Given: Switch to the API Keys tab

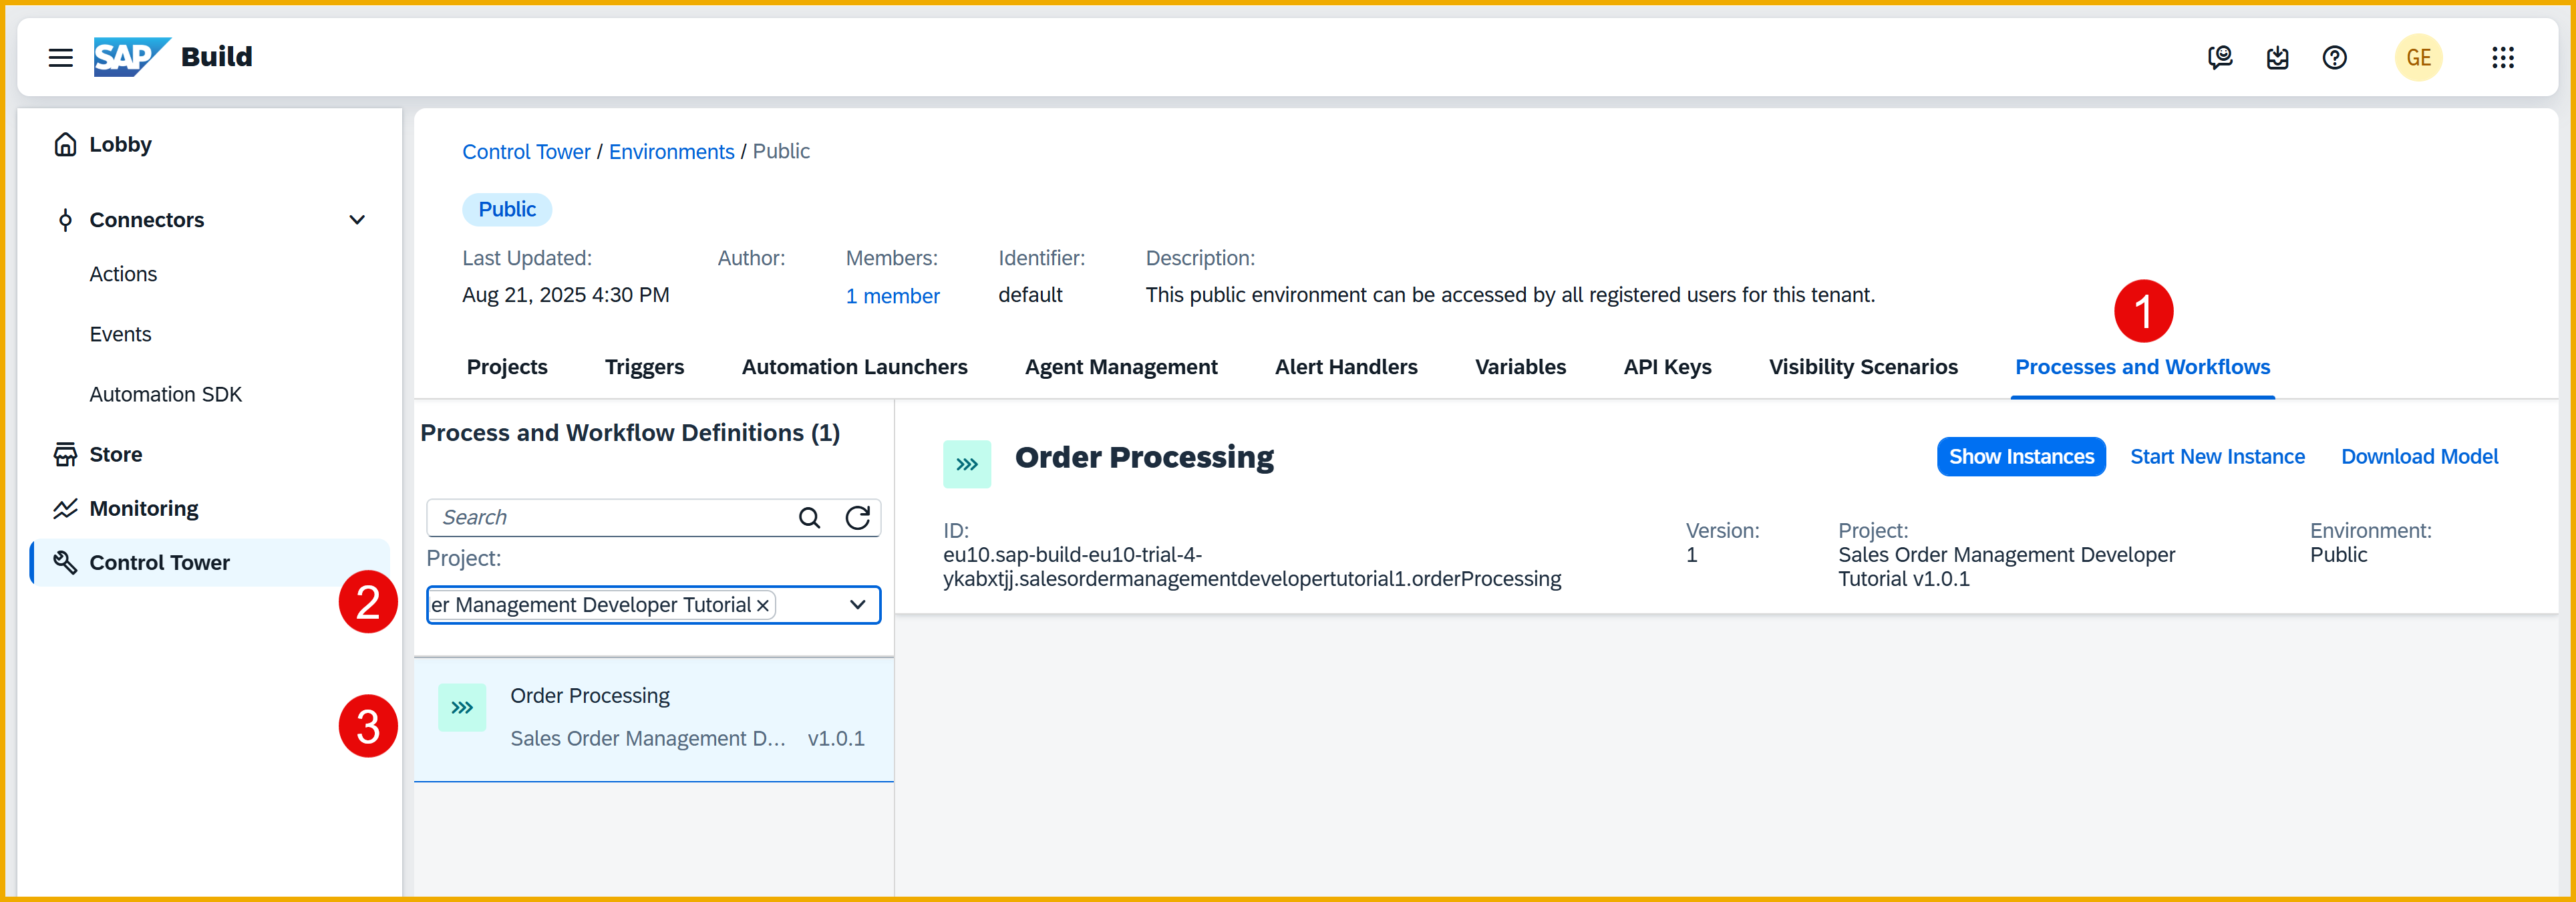Looking at the screenshot, I should point(1667,367).
